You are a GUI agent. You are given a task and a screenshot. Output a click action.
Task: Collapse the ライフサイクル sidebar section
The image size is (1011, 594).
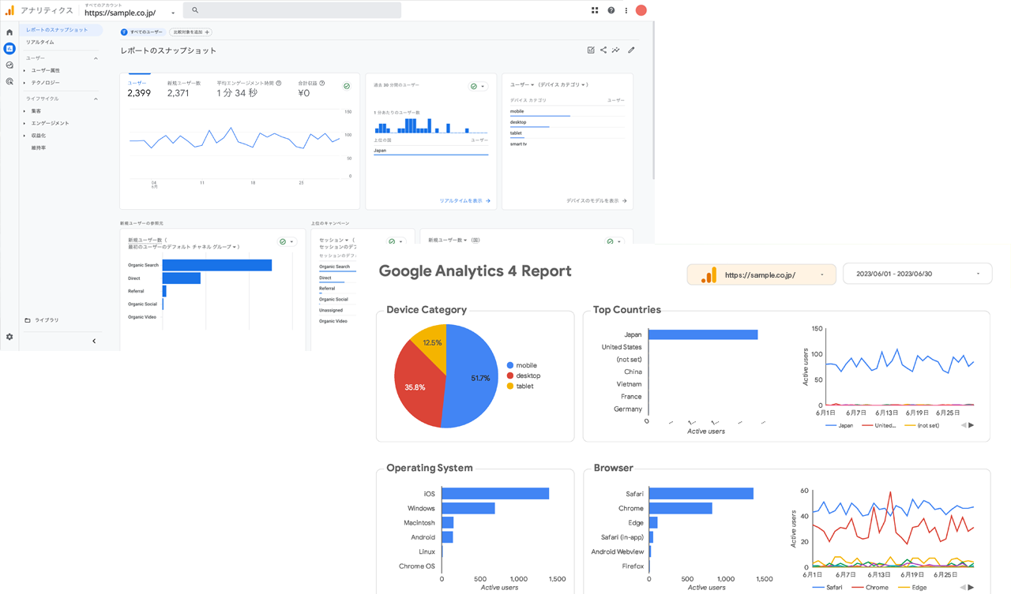pyautogui.click(x=96, y=99)
